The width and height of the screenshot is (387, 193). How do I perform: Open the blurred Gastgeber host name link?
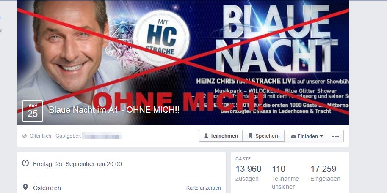(102, 136)
